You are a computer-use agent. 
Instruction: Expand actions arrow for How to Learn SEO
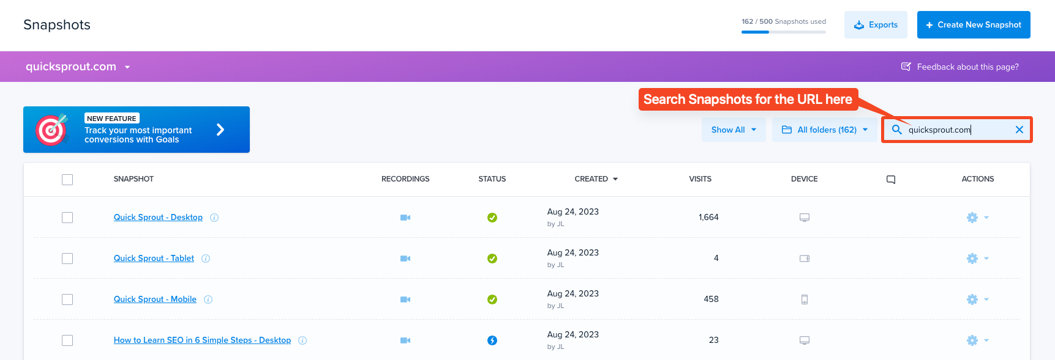[986, 340]
